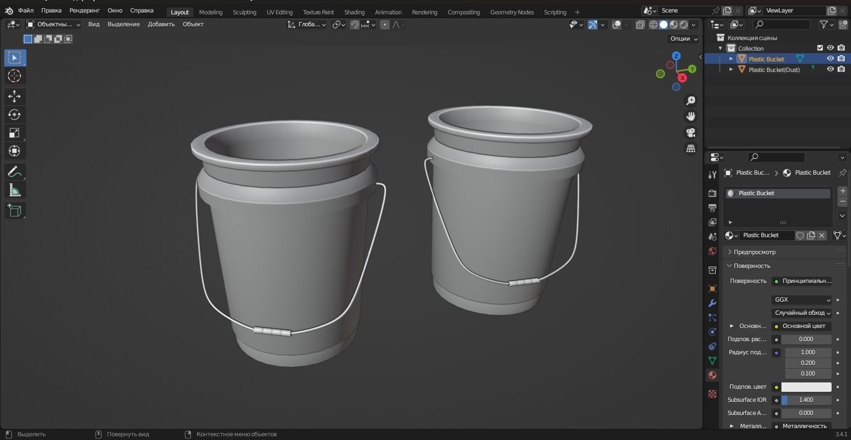
Task: Switch to the Shading workspace tab
Action: click(x=354, y=12)
